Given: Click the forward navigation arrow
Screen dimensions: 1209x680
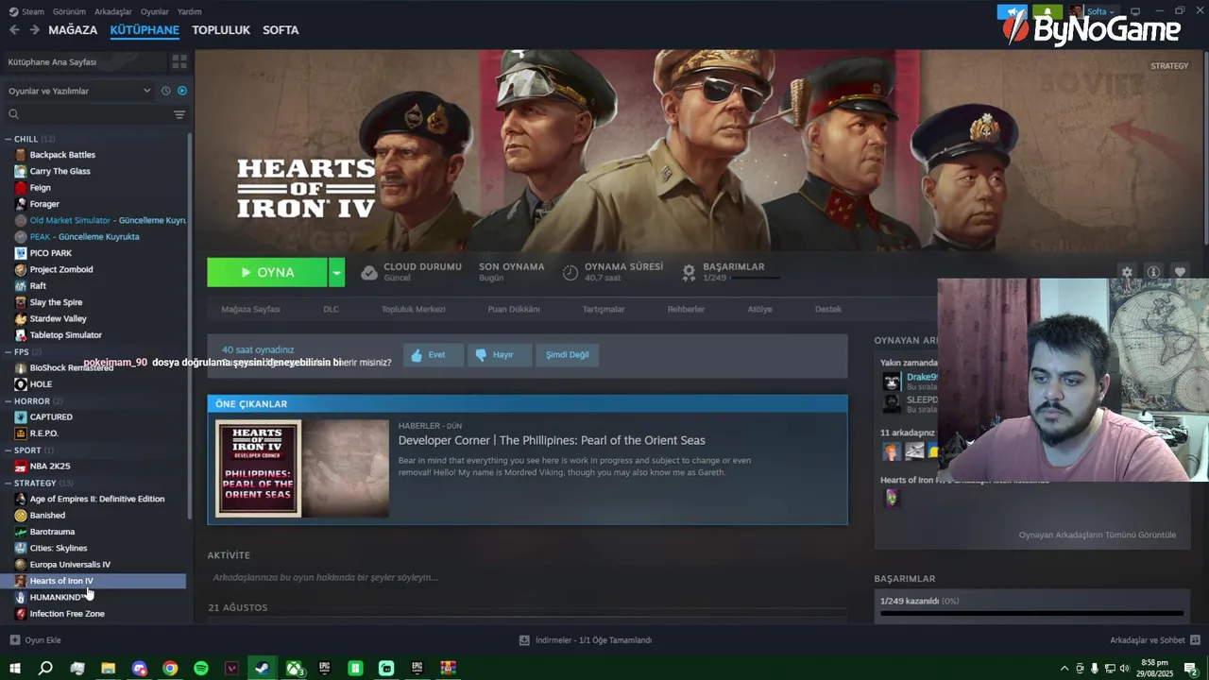Looking at the screenshot, I should (x=34, y=30).
